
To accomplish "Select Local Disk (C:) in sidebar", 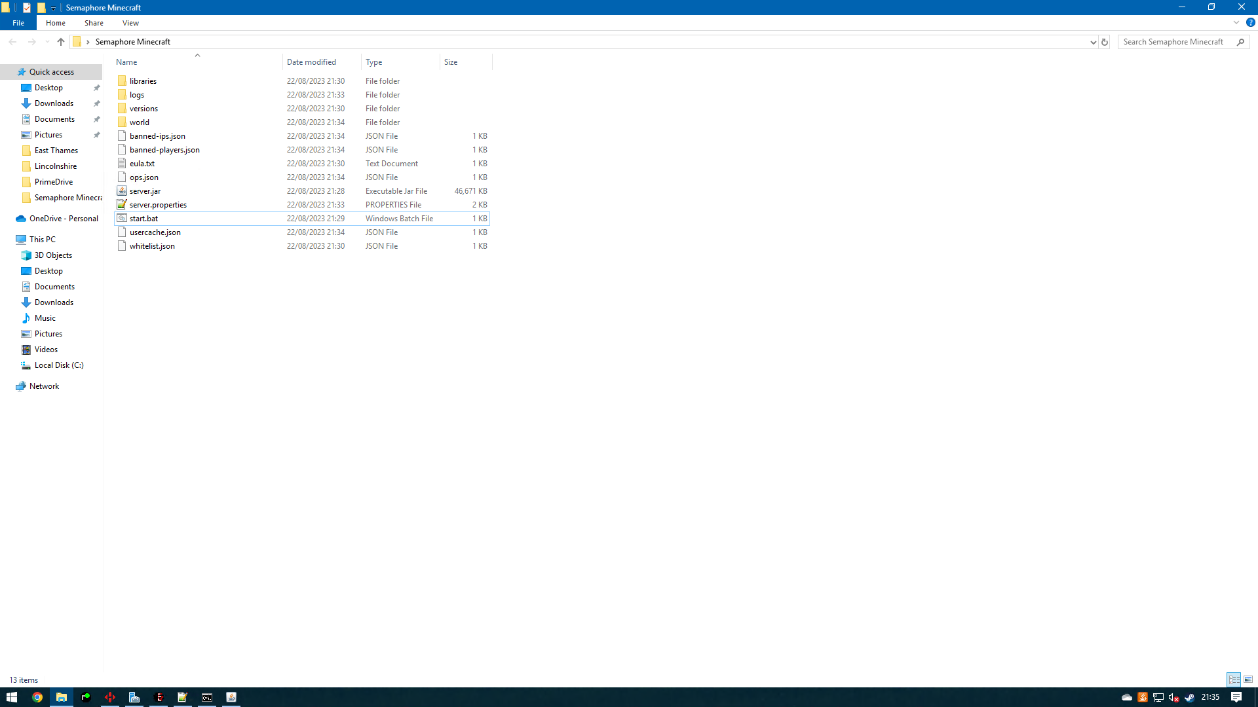I will tap(59, 365).
